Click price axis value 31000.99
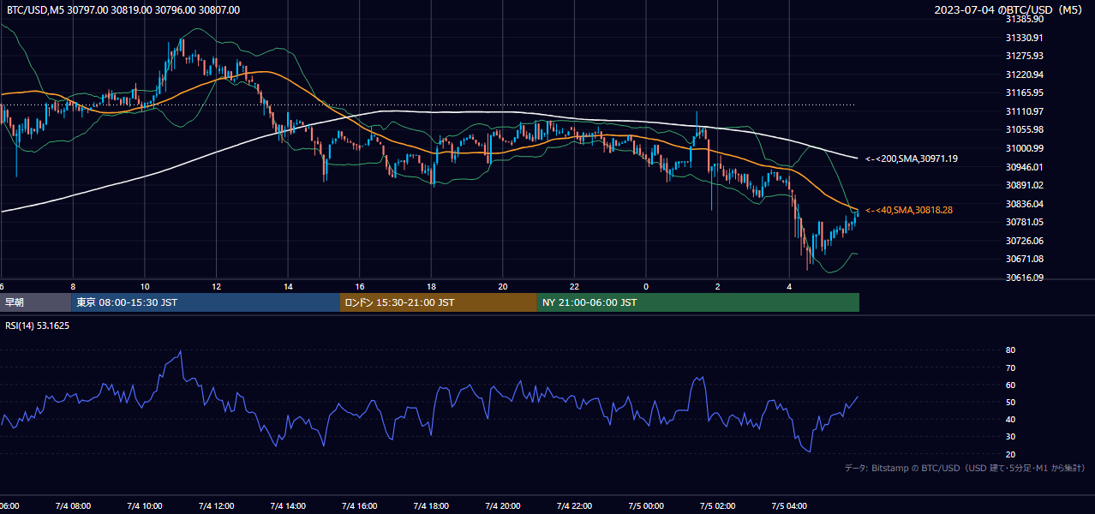This screenshot has width=1095, height=514. click(x=1024, y=148)
